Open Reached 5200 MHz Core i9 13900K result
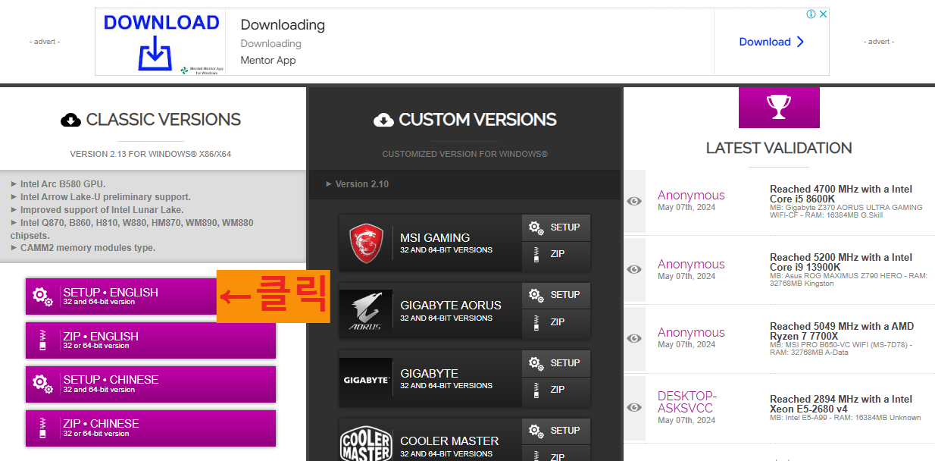935x461 pixels. [x=841, y=262]
